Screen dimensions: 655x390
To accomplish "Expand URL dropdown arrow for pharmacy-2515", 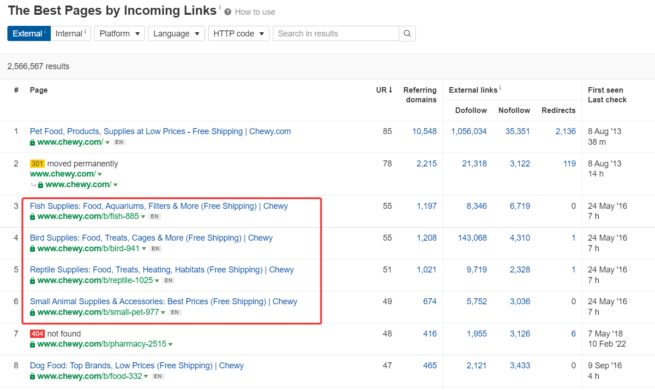I will point(171,344).
